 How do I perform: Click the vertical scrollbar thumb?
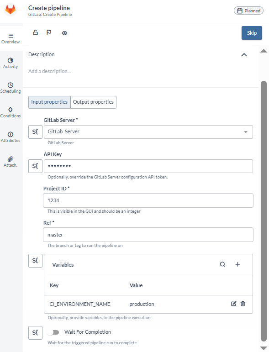pyautogui.click(x=264, y=211)
